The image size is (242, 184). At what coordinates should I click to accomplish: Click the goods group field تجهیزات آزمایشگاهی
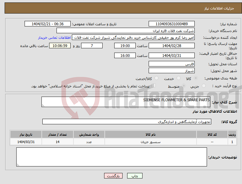click(x=127, y=122)
